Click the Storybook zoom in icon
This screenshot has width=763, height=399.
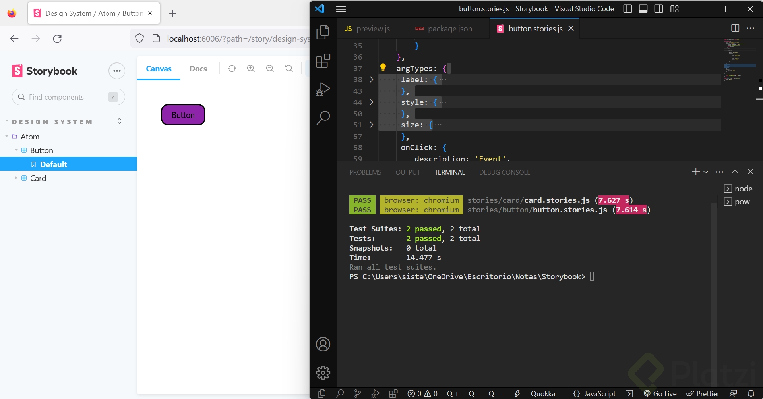pos(251,69)
